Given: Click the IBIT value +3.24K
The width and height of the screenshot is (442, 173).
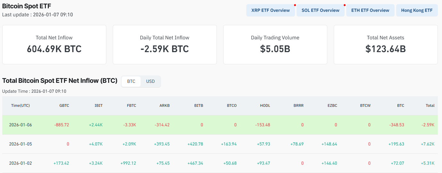Looking at the screenshot, I should click(x=96, y=163).
